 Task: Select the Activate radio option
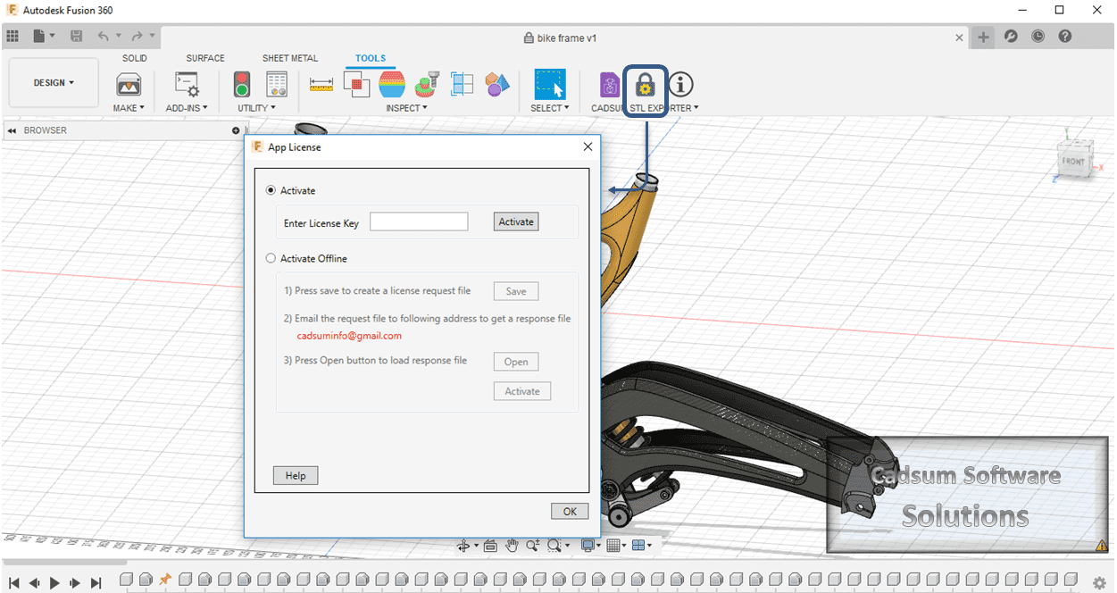tap(271, 190)
